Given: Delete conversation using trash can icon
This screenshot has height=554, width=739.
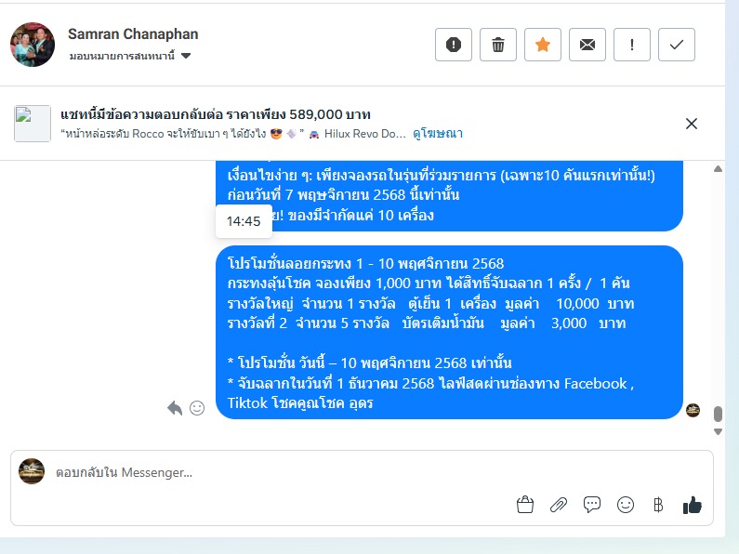Looking at the screenshot, I should pos(498,45).
